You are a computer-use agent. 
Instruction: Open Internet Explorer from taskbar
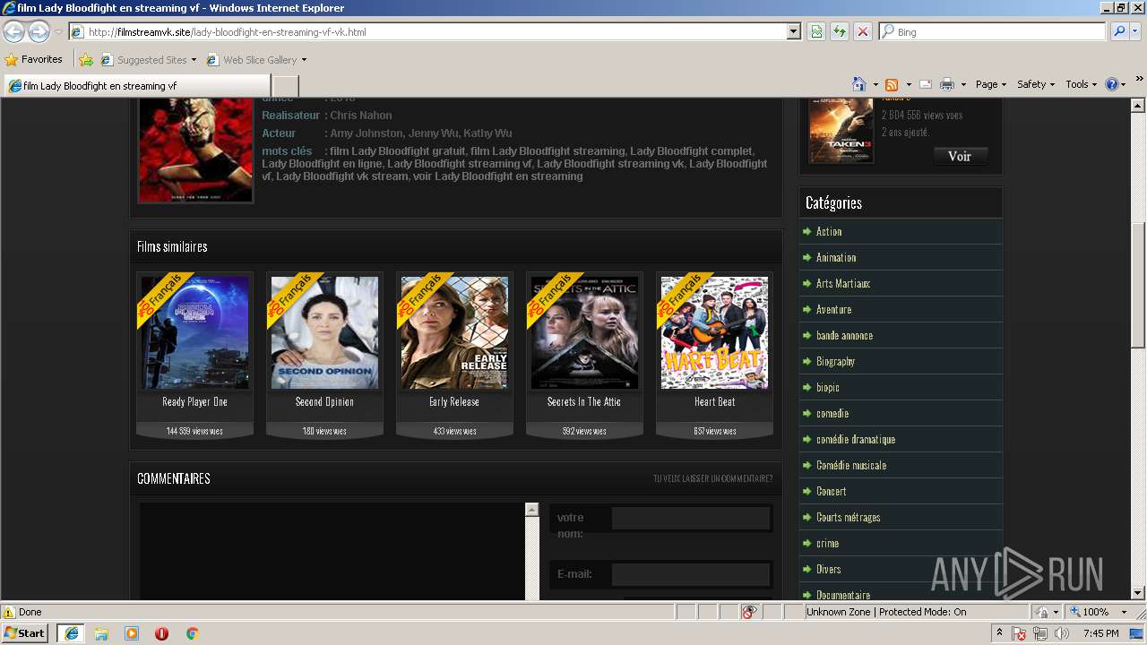click(72, 633)
